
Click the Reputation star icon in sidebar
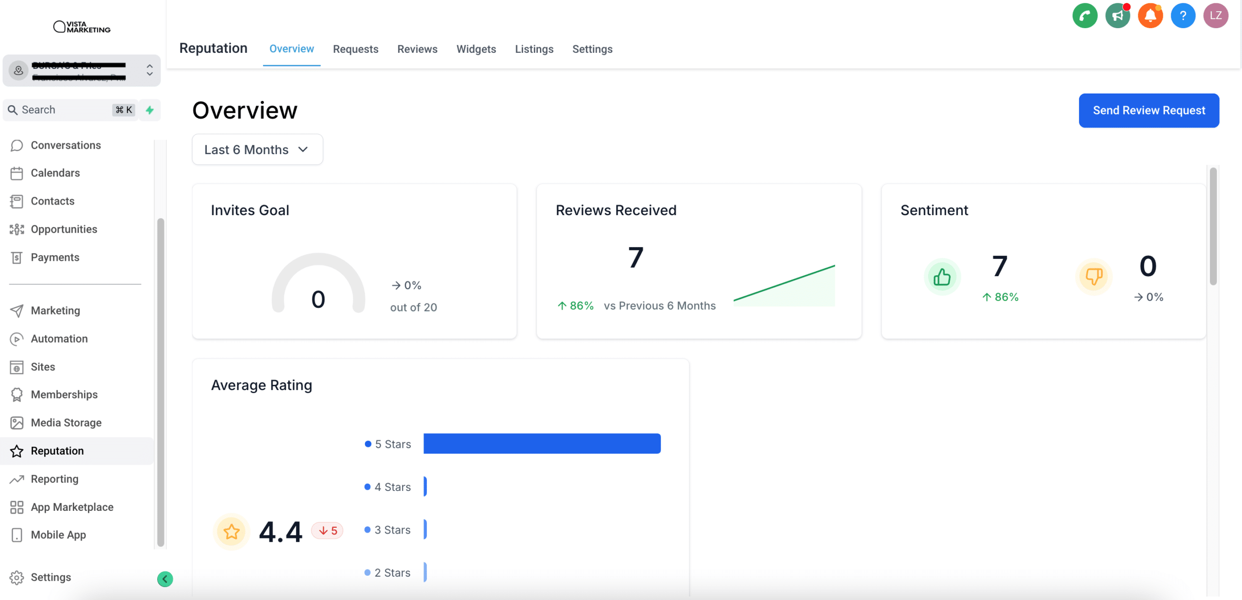[x=16, y=450]
